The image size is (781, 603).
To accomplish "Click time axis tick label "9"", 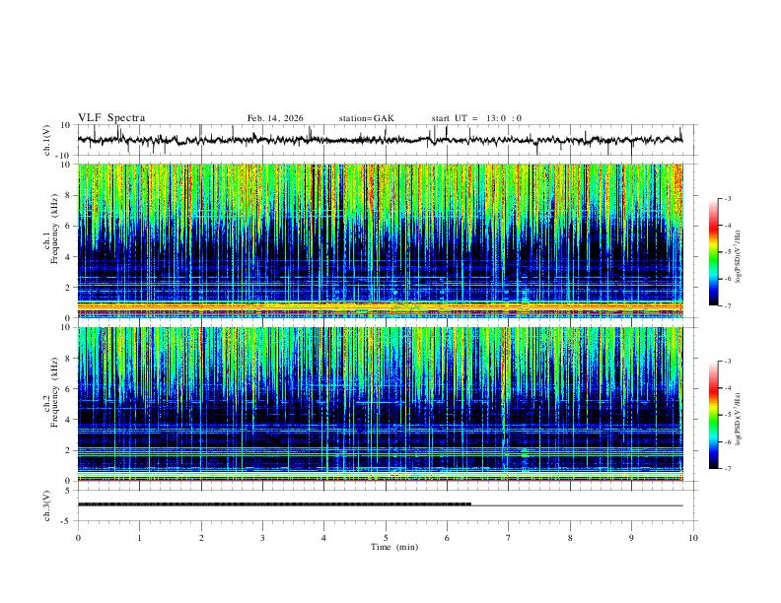I will [631, 538].
